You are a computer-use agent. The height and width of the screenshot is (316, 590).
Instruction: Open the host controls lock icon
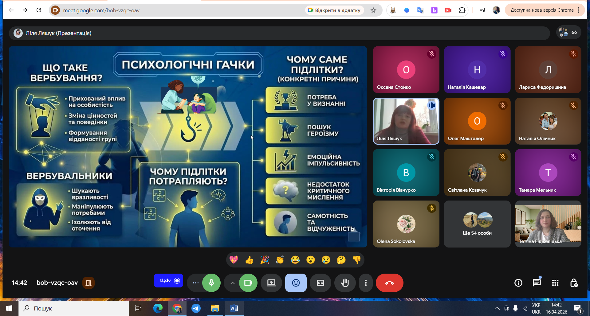574,283
